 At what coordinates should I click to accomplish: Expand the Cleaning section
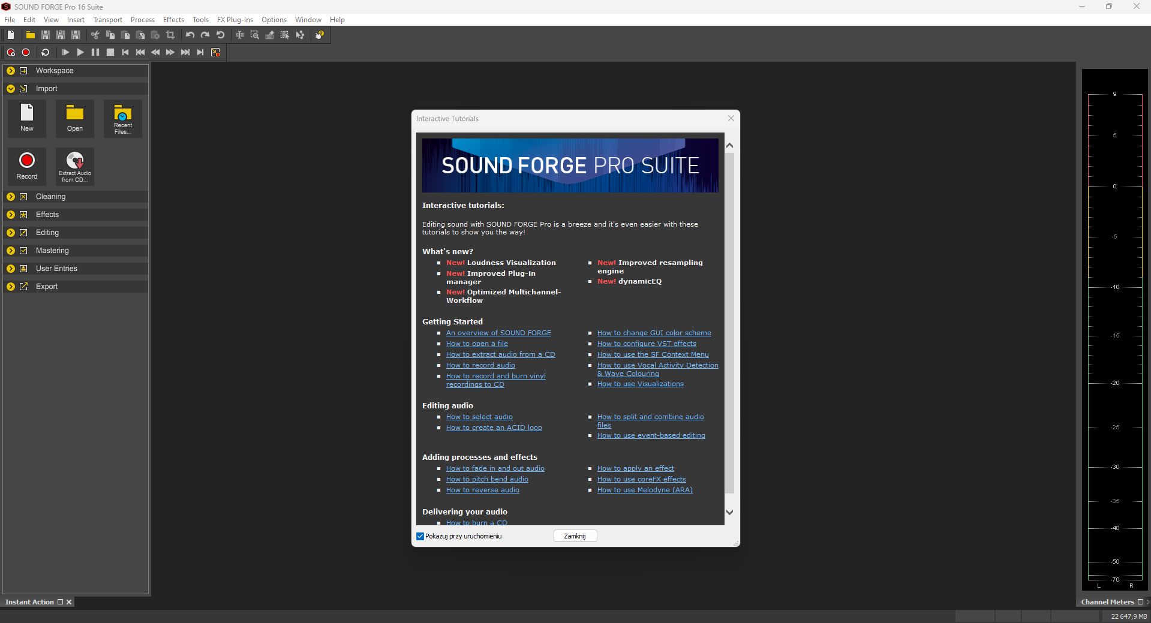pos(11,197)
